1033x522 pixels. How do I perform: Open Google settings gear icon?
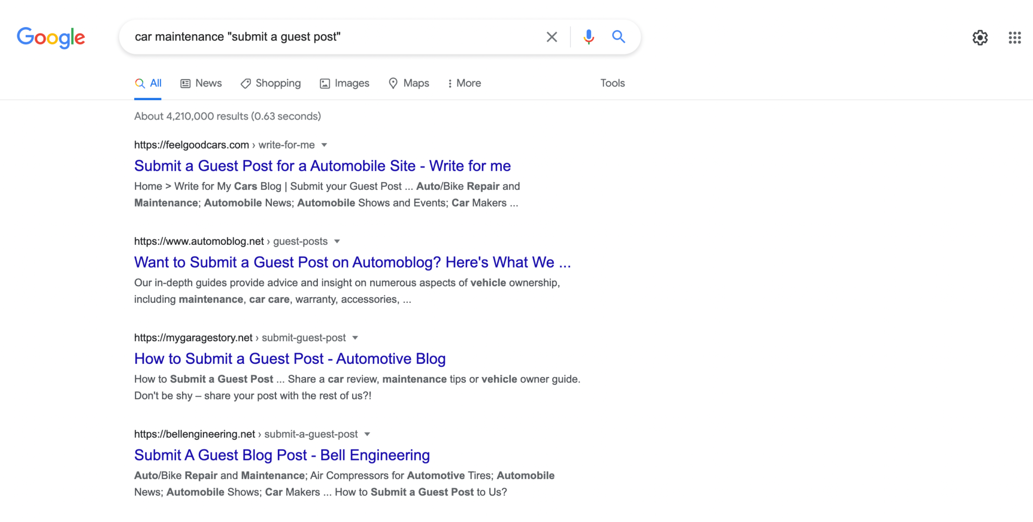click(x=980, y=38)
